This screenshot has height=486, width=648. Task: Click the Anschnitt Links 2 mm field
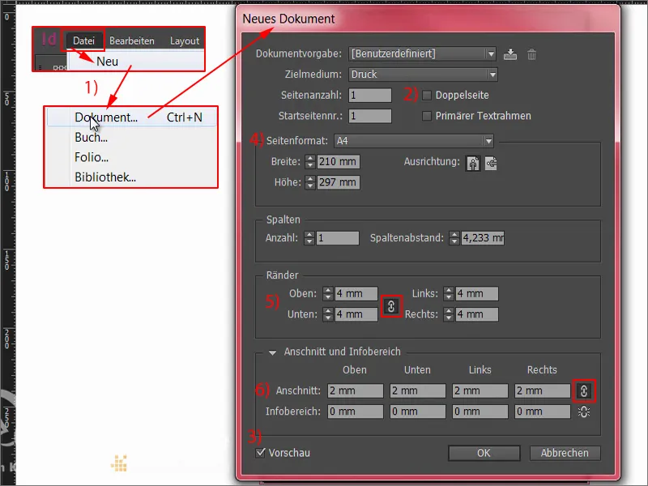[x=480, y=391]
